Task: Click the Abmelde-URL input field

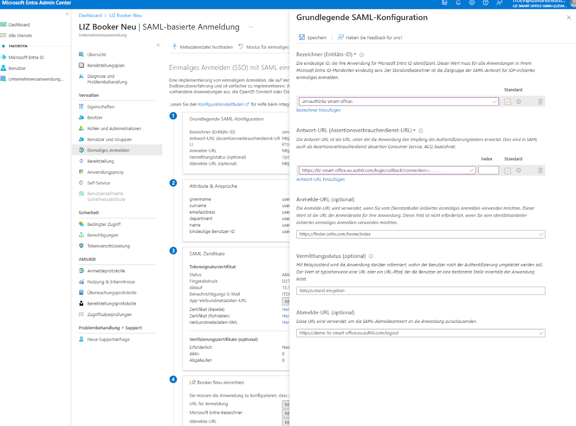Action: 420,333
